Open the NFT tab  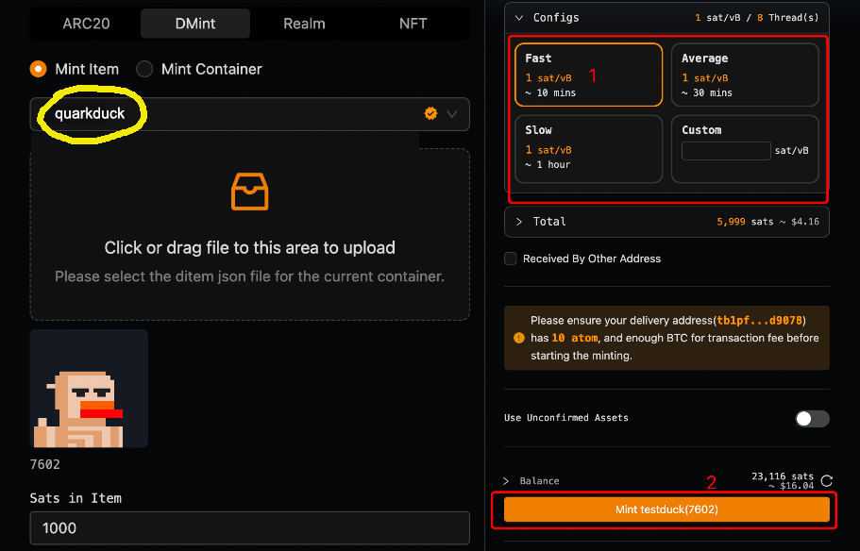pyautogui.click(x=413, y=24)
